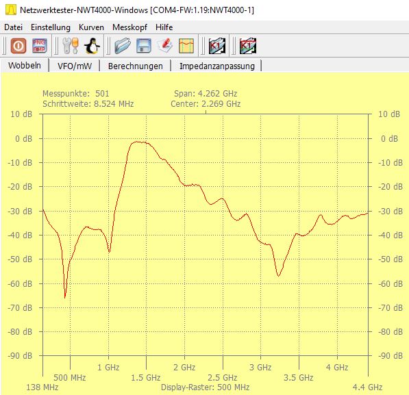Switch to the Berechnungen tab

click(x=136, y=66)
